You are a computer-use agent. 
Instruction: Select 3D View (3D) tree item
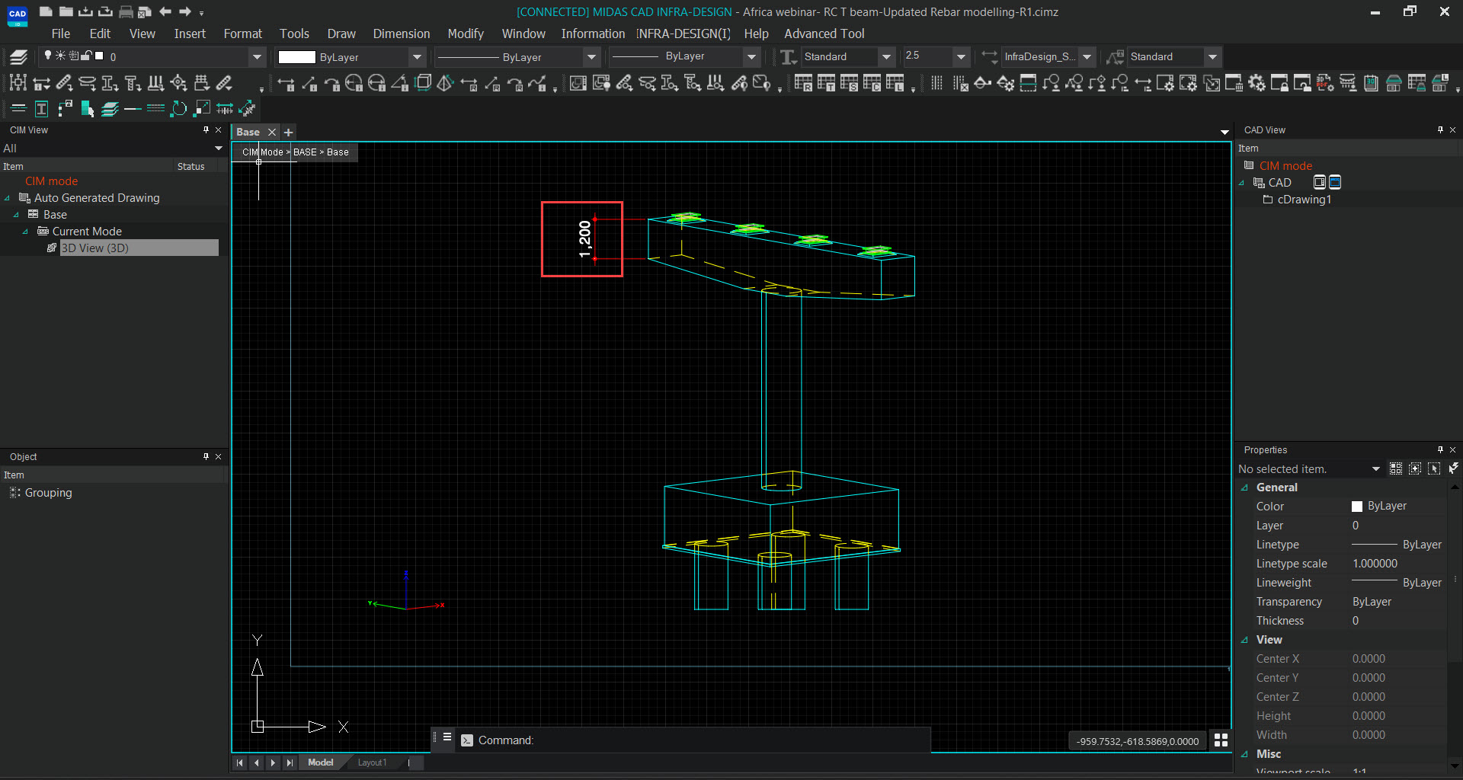(x=94, y=248)
